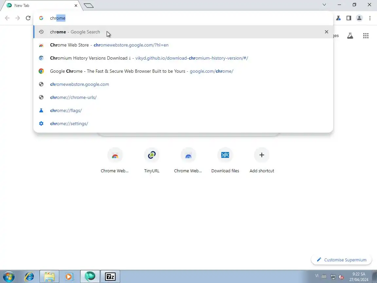
Task: Select chrome://chrome-urls/ suggestion
Action: coord(183,98)
